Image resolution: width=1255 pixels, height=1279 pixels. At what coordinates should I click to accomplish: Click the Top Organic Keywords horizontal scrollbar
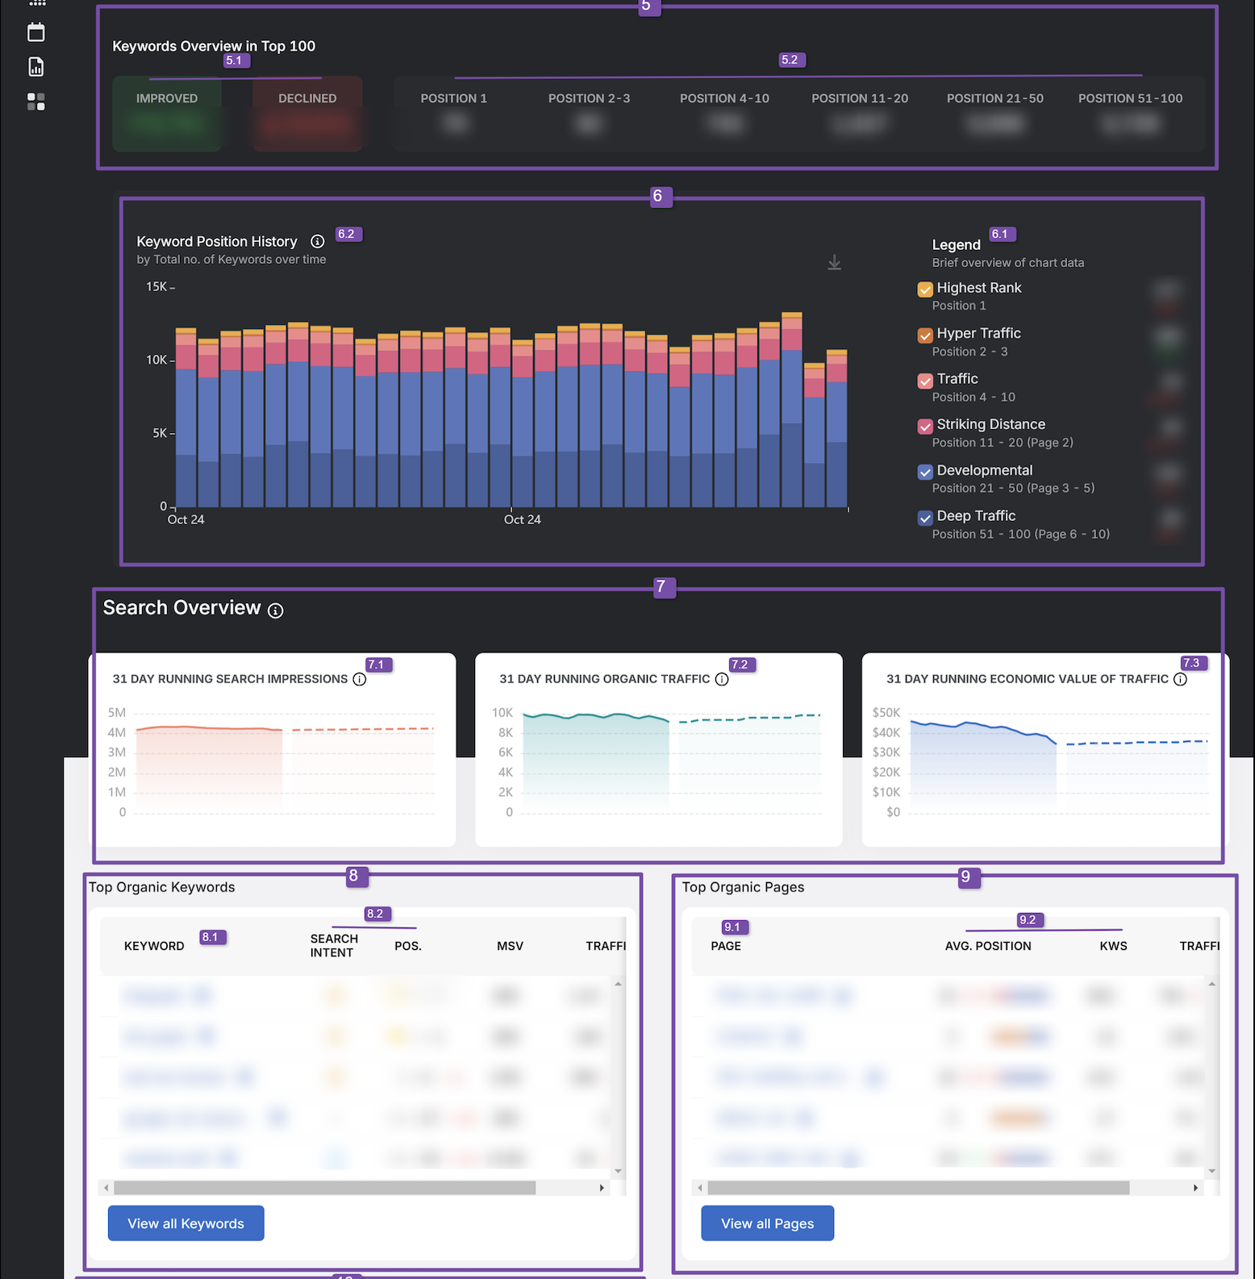click(x=325, y=1188)
